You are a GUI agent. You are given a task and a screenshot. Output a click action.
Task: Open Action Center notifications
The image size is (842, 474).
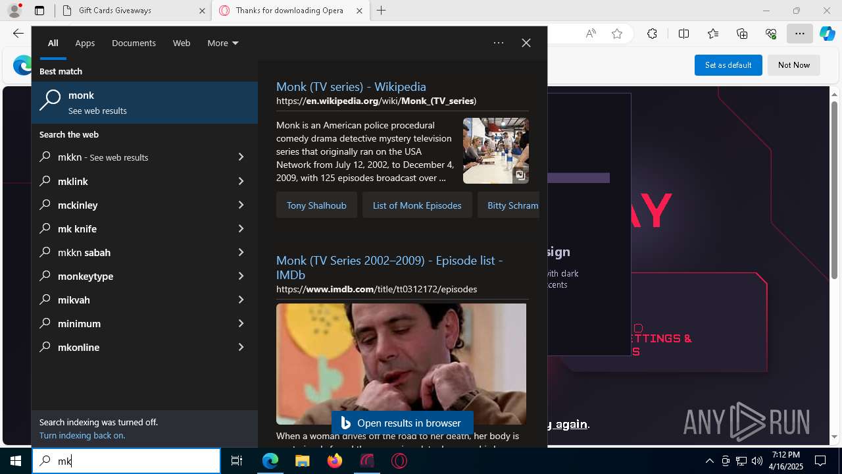[820, 461]
